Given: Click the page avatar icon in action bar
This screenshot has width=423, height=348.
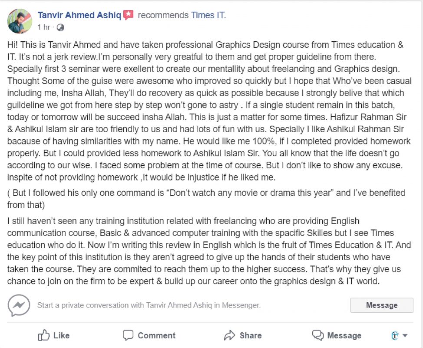Looking at the screenshot, I should [395, 335].
